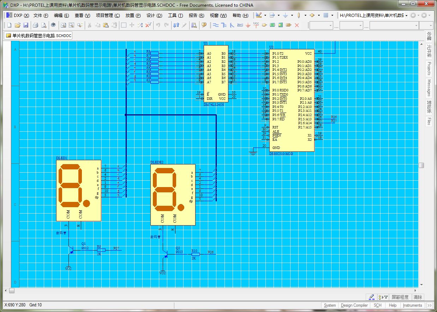Click the Clear filter red X icon

pos(148,25)
